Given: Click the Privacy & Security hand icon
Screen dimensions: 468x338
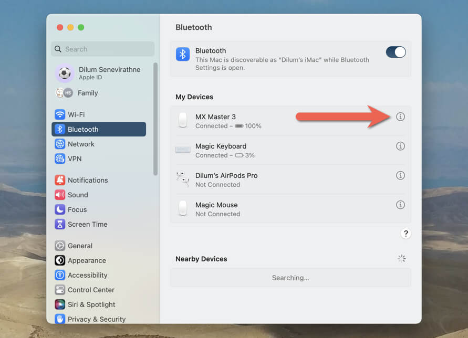Looking at the screenshot, I should (60, 319).
